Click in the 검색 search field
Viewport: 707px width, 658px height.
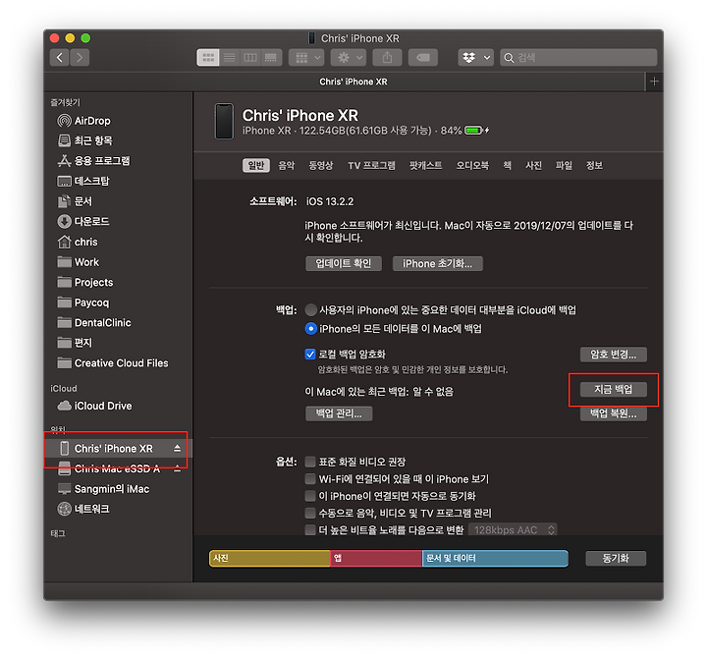578,57
